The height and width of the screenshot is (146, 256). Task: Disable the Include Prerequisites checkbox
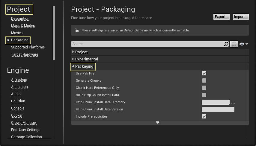(x=204, y=116)
